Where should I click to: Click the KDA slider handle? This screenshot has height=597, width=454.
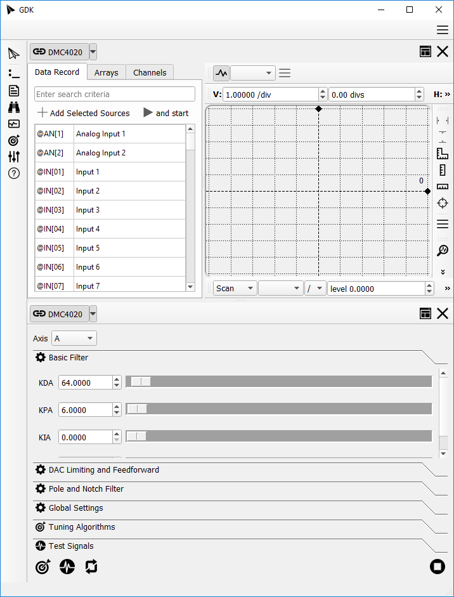(140, 381)
